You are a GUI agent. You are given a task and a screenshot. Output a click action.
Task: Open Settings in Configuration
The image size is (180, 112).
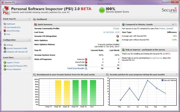(x=10, y=45)
